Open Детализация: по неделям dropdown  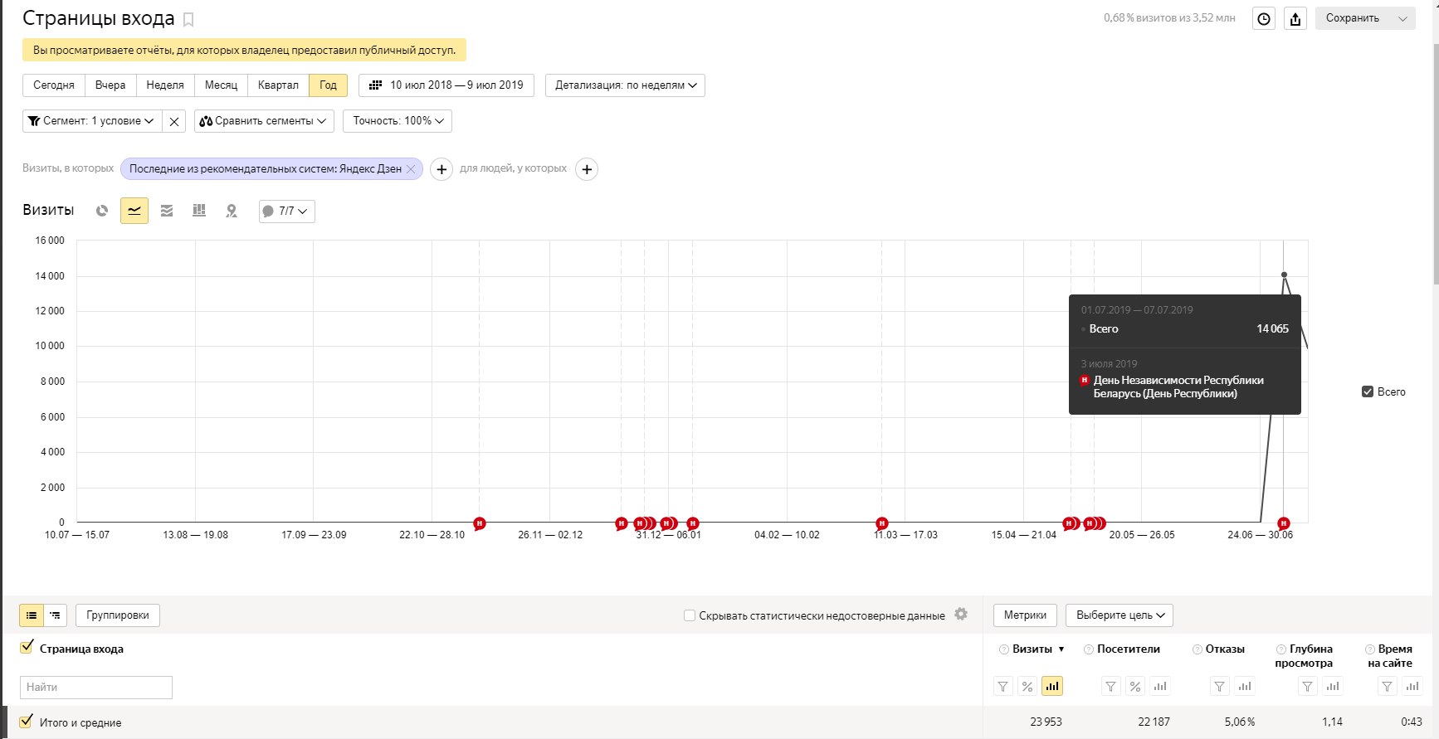625,85
